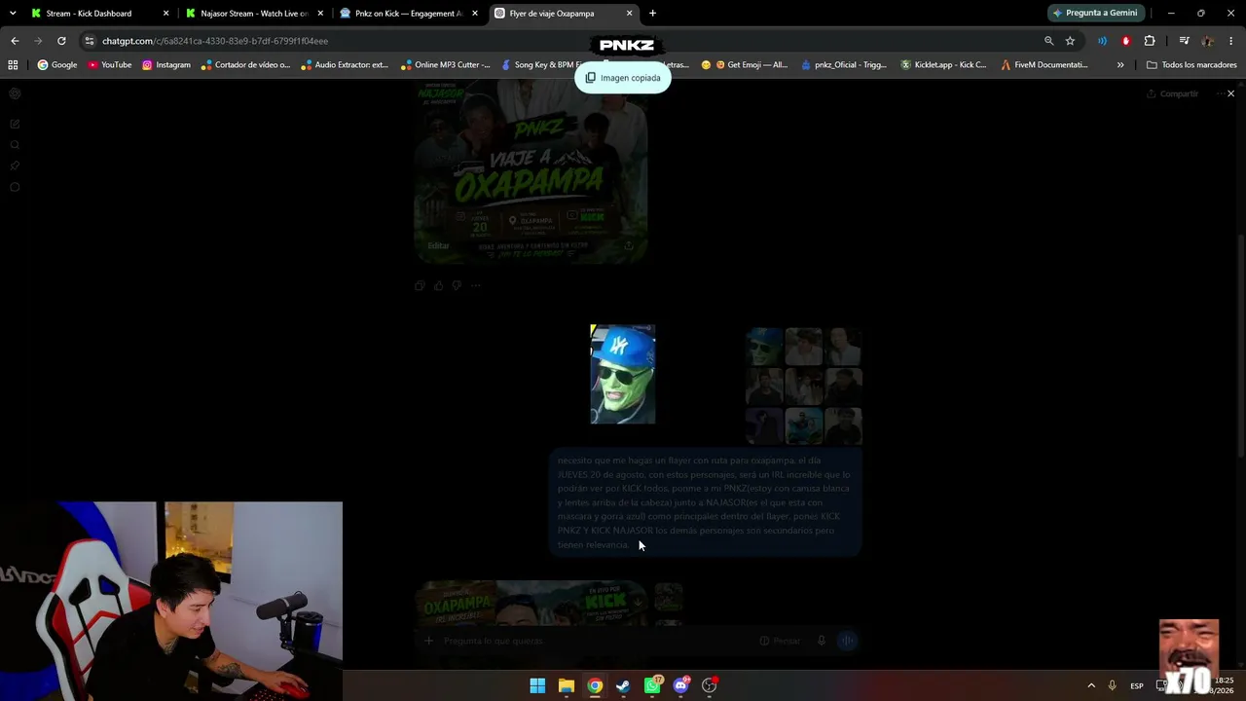Copy the assistant response below the flyer
The width and height of the screenshot is (1246, 701).
tap(420, 285)
